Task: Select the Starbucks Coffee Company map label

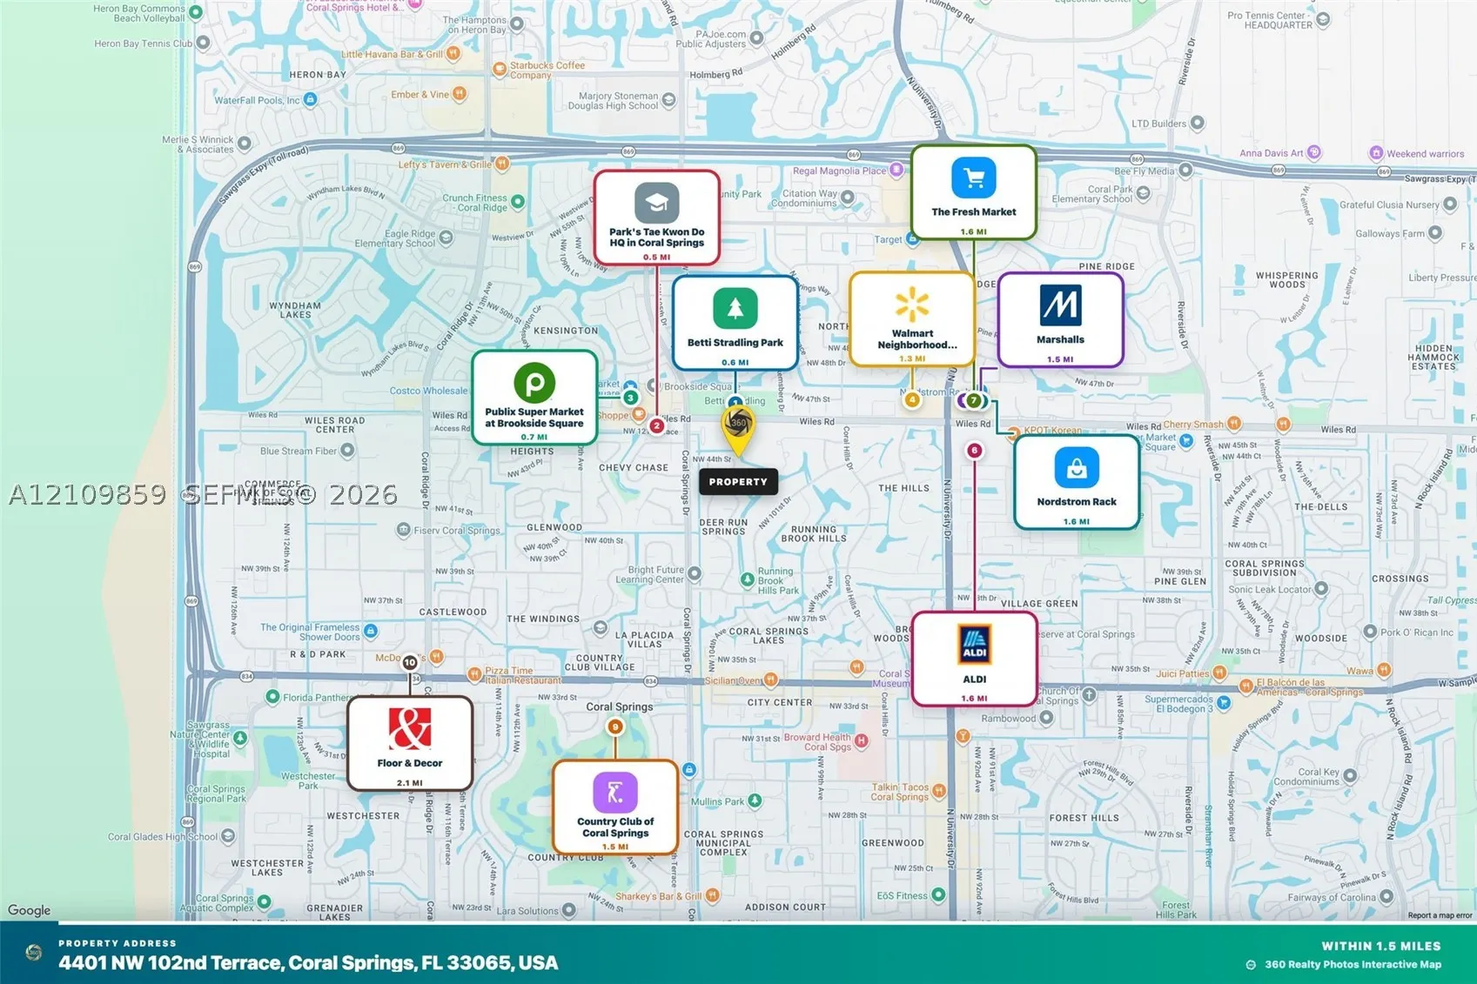Action: (x=547, y=70)
